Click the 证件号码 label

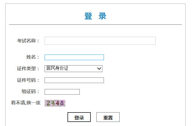28,80
